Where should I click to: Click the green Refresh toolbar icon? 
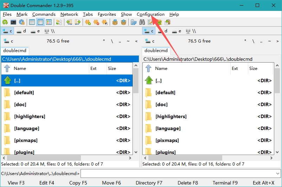pos(5,22)
